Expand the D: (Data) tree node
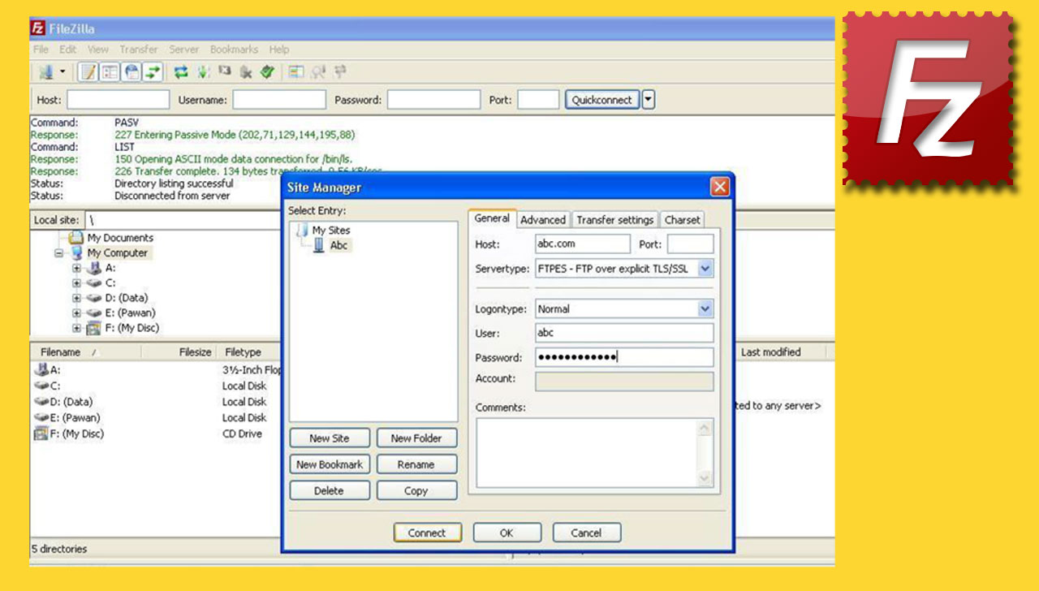Screen dimensions: 1039x591 click(76, 298)
